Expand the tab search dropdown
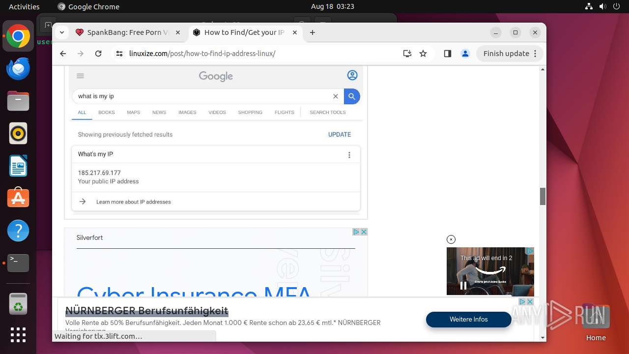The image size is (629, 354). 61,32
